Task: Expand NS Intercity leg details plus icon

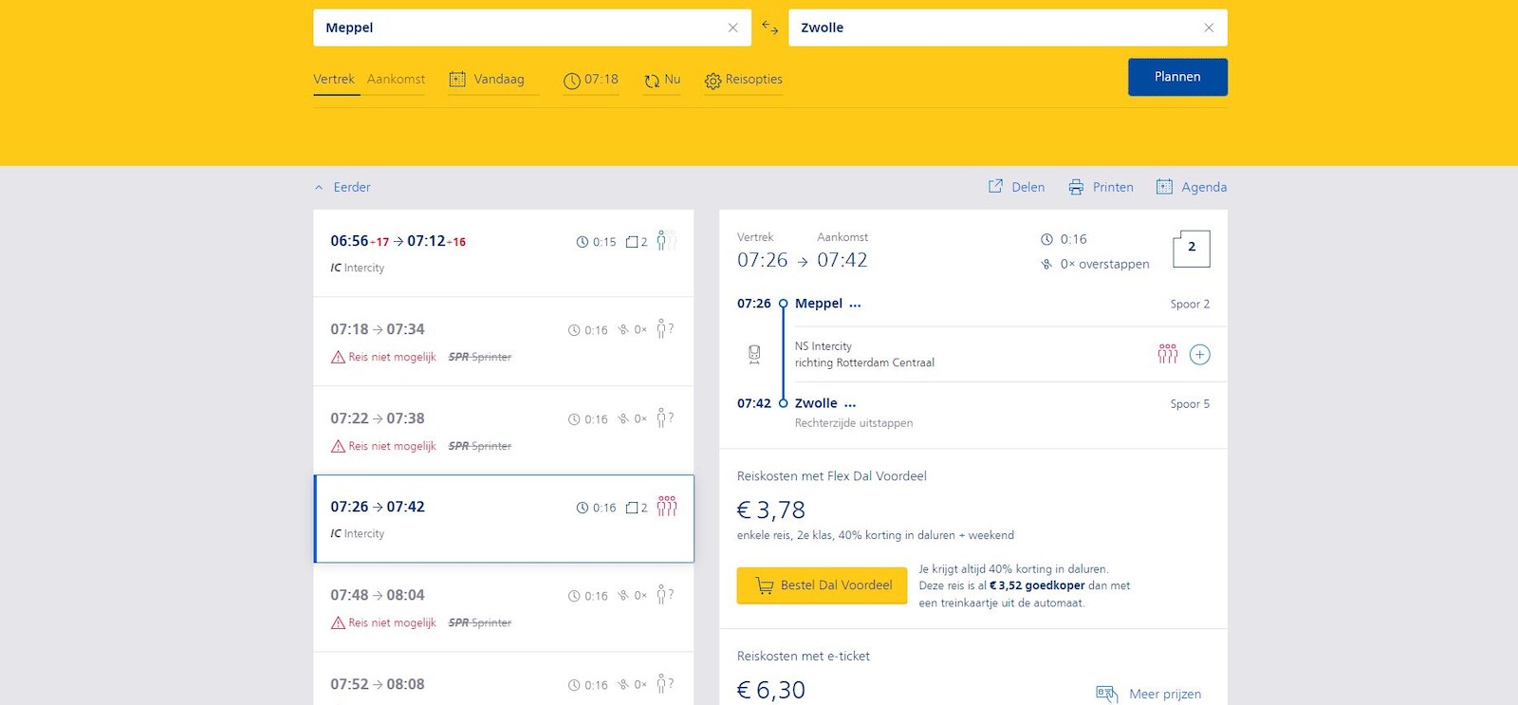Action: 1199,355
